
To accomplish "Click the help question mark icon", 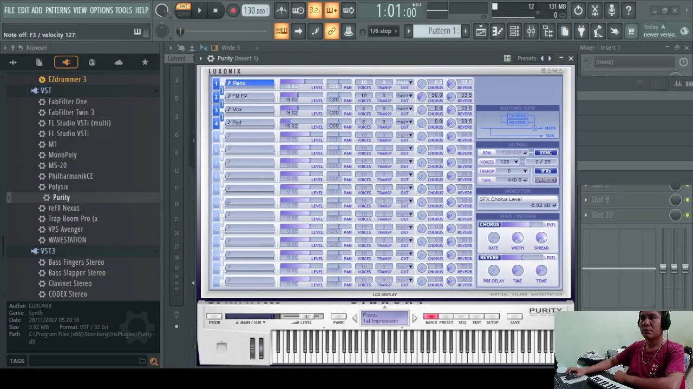I will 629,10.
